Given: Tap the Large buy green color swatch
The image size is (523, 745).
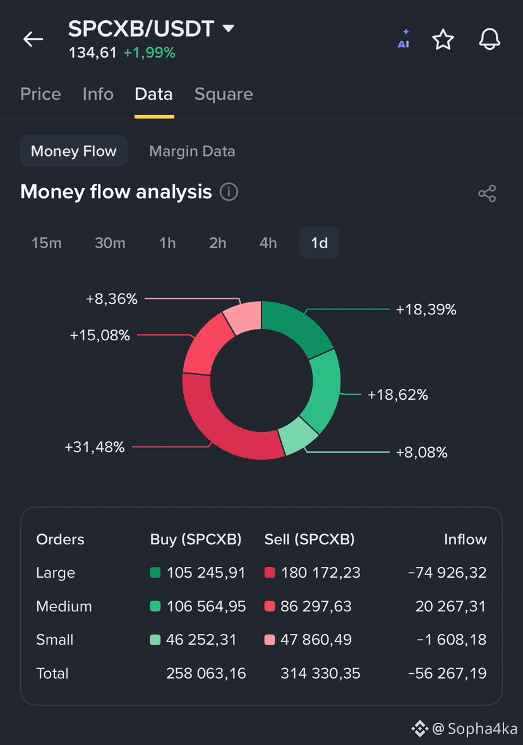Looking at the screenshot, I should click(x=155, y=573).
